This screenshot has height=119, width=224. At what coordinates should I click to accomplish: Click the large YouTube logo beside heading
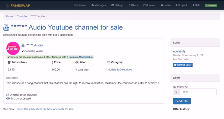6,27
